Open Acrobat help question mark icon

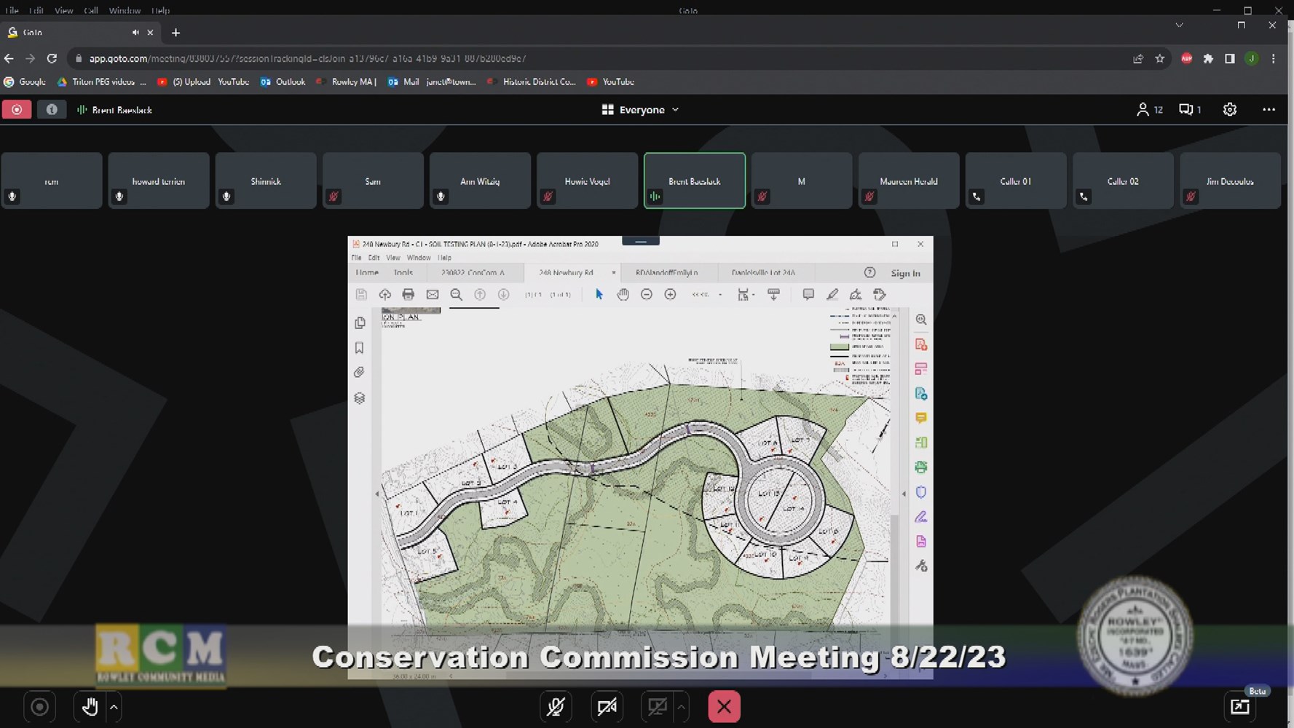[x=869, y=272]
